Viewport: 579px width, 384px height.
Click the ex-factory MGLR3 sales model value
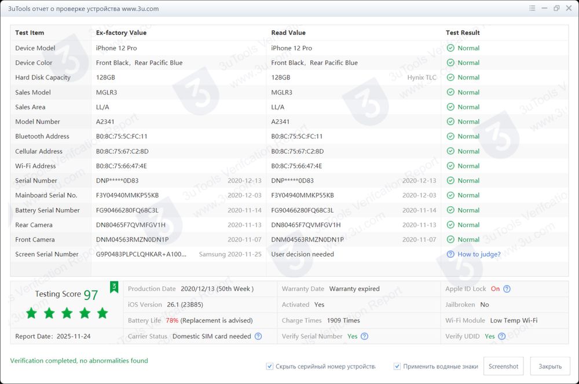(107, 92)
